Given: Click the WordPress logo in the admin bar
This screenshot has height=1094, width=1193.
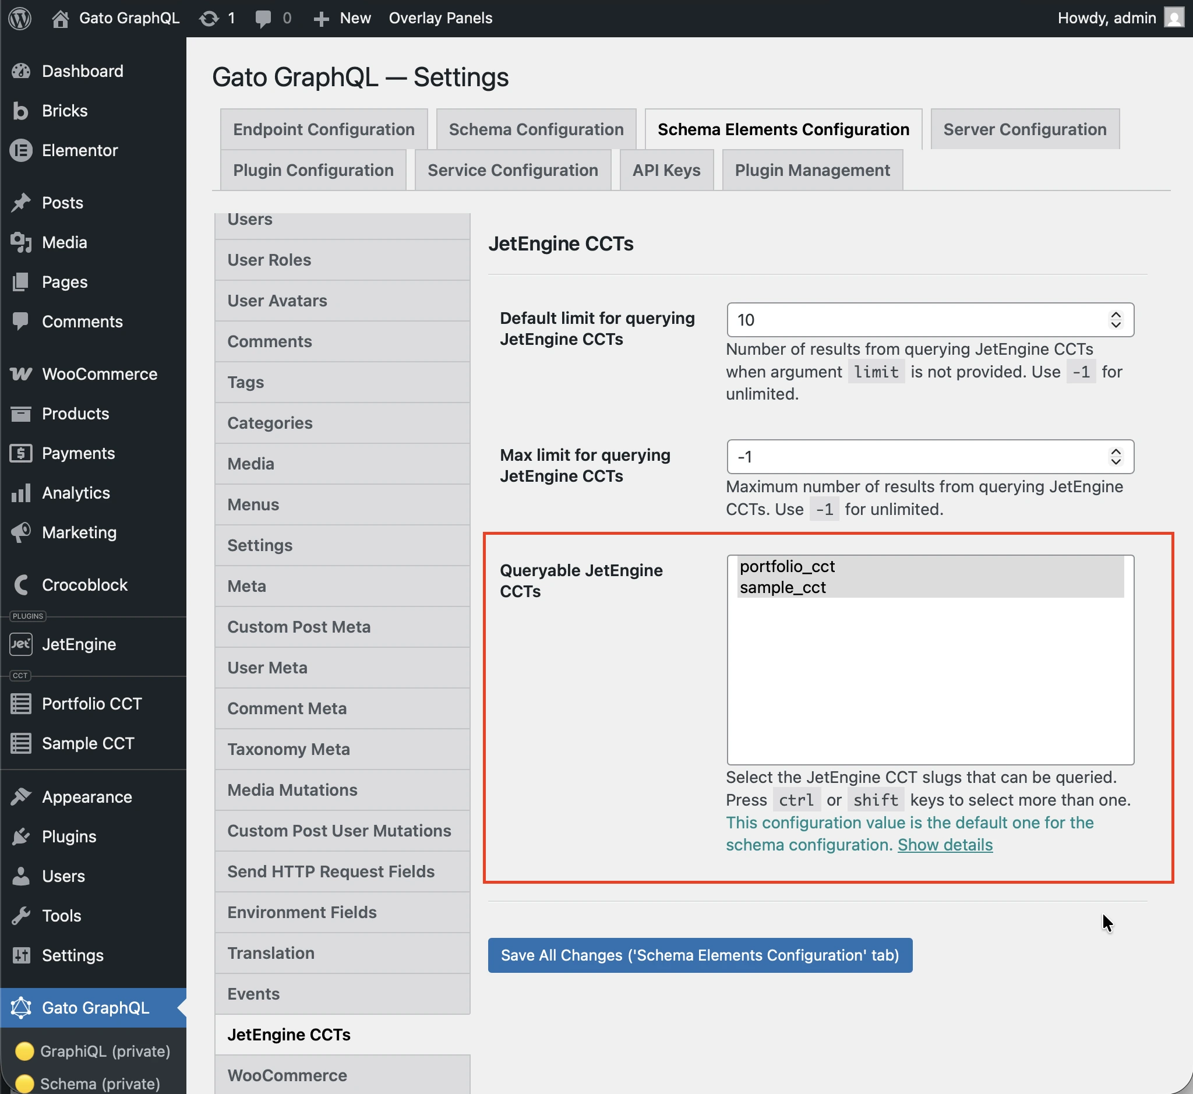Looking at the screenshot, I should click(x=20, y=17).
